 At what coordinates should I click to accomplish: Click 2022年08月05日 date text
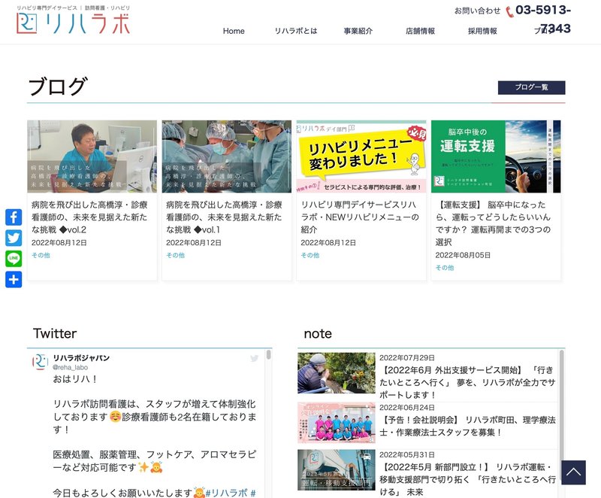pos(463,255)
